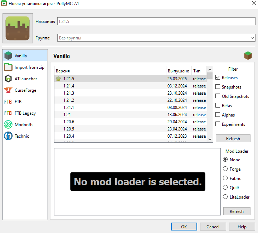Select version 1.21 in the list
This screenshot has height=233, width=258.
click(x=131, y=114)
